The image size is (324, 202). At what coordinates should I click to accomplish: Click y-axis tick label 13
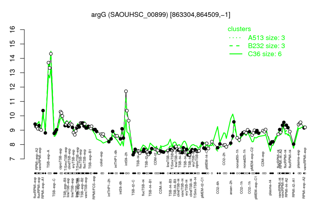coord(13,73)
